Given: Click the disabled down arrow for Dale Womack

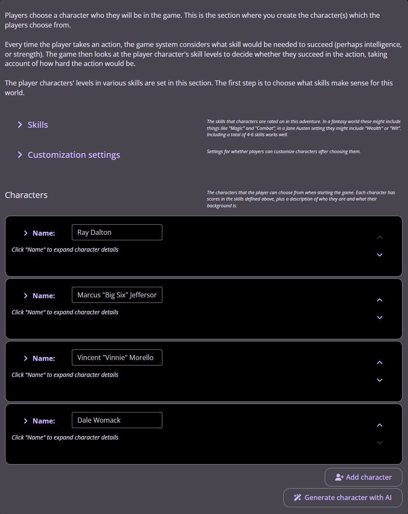Looking at the screenshot, I should tap(379, 443).
